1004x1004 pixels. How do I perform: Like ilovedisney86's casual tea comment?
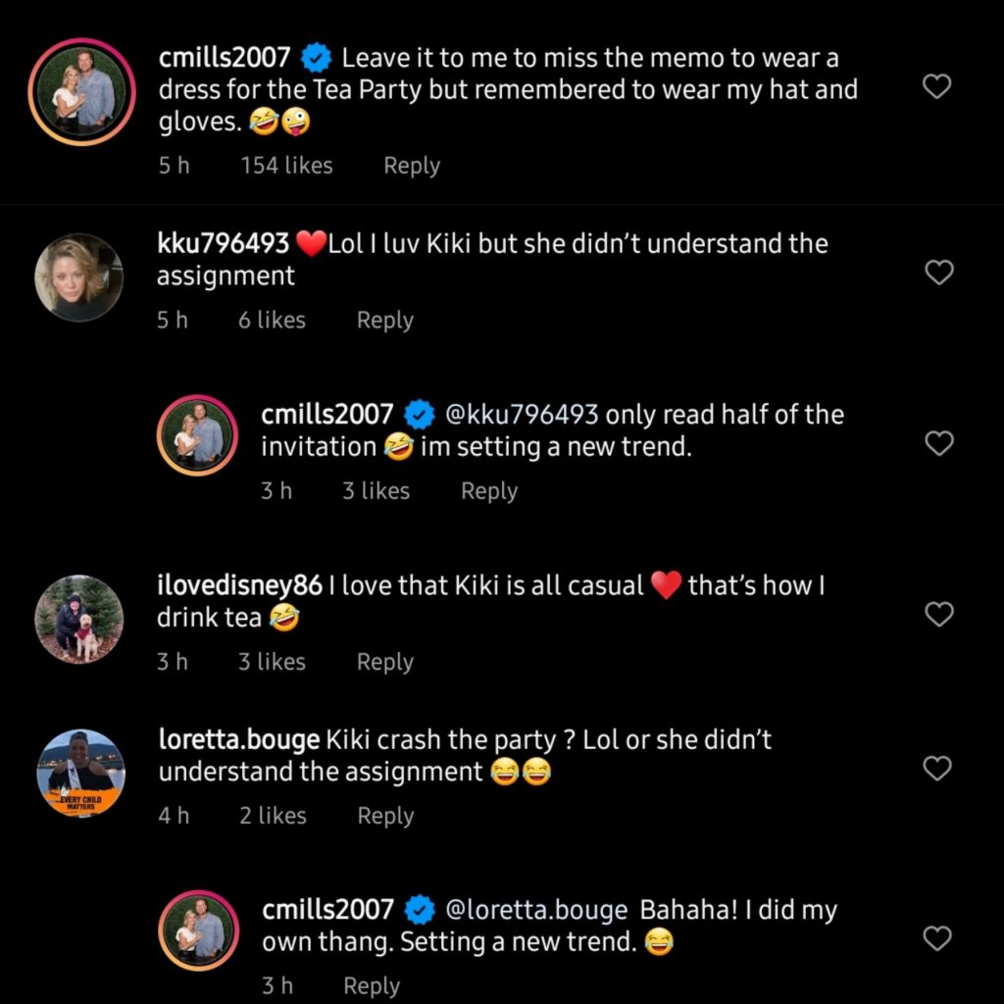tap(939, 615)
